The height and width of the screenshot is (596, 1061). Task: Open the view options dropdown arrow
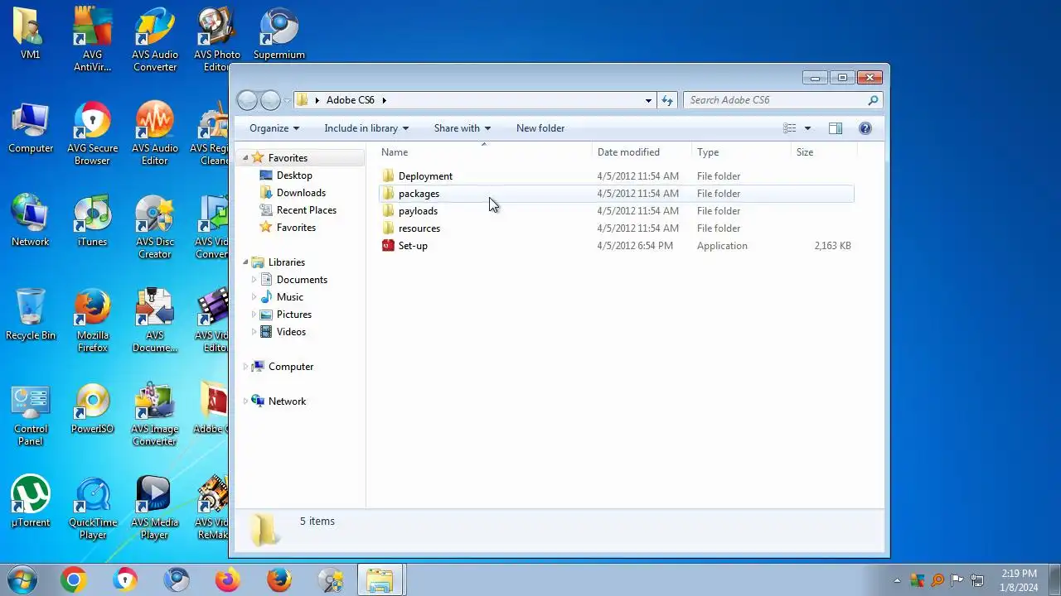[x=807, y=128]
